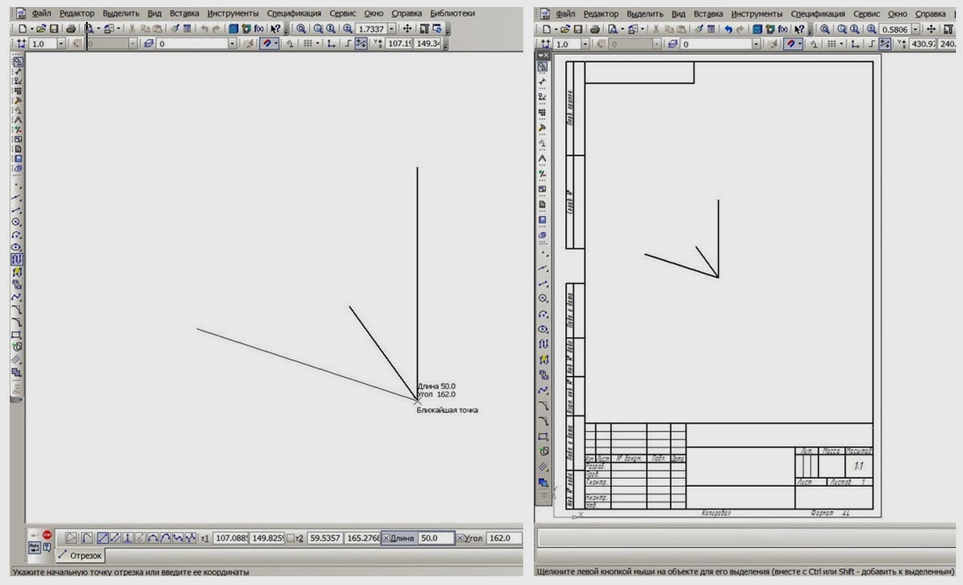
Task: Toggle orthogonal drawing mode in left window
Action: [x=348, y=43]
